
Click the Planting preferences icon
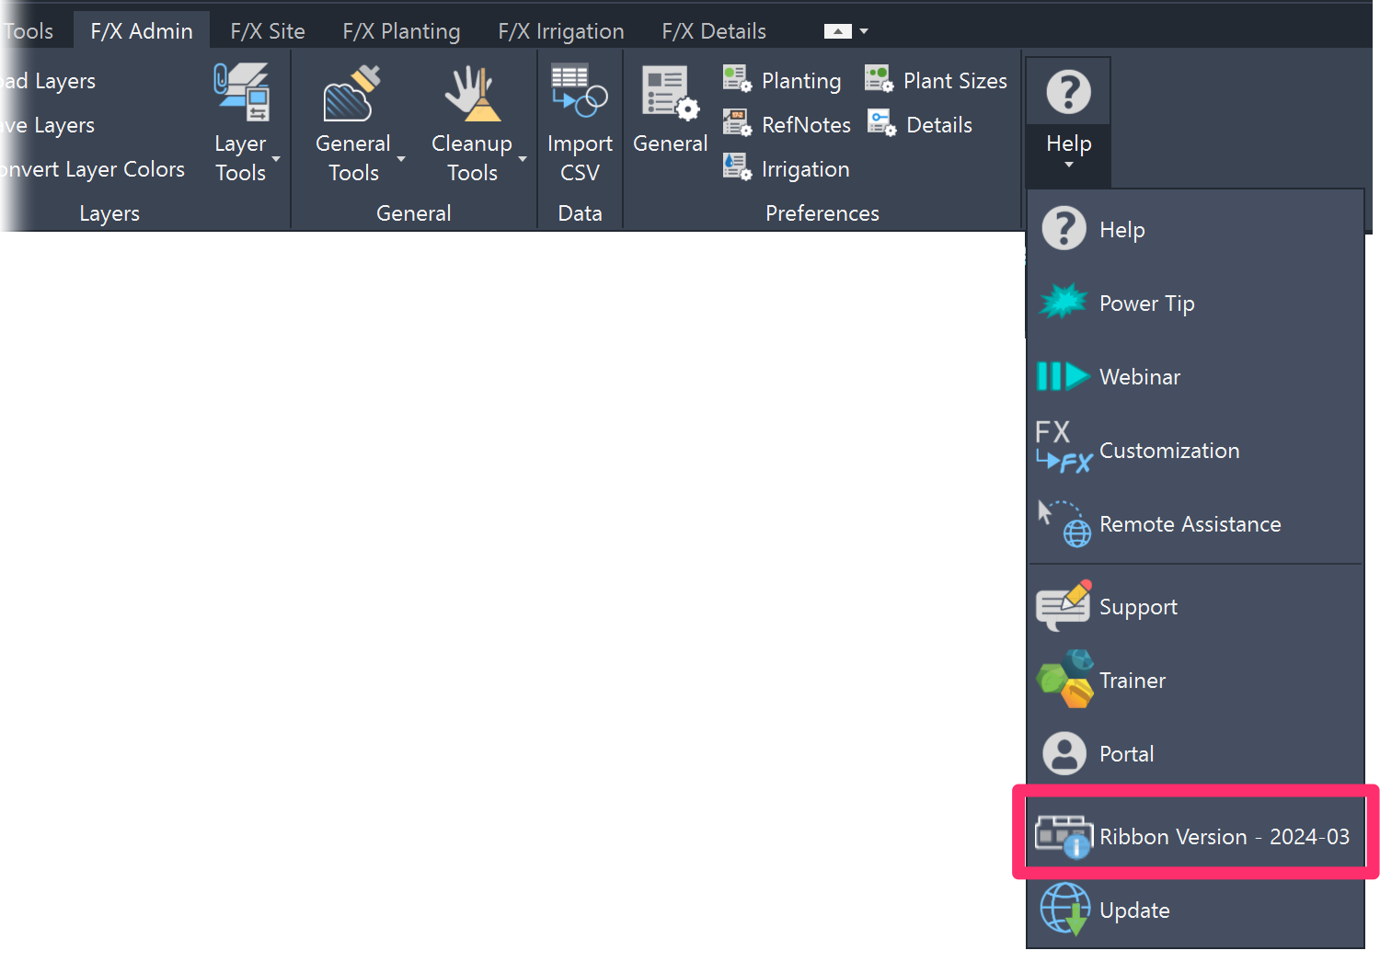[736, 79]
